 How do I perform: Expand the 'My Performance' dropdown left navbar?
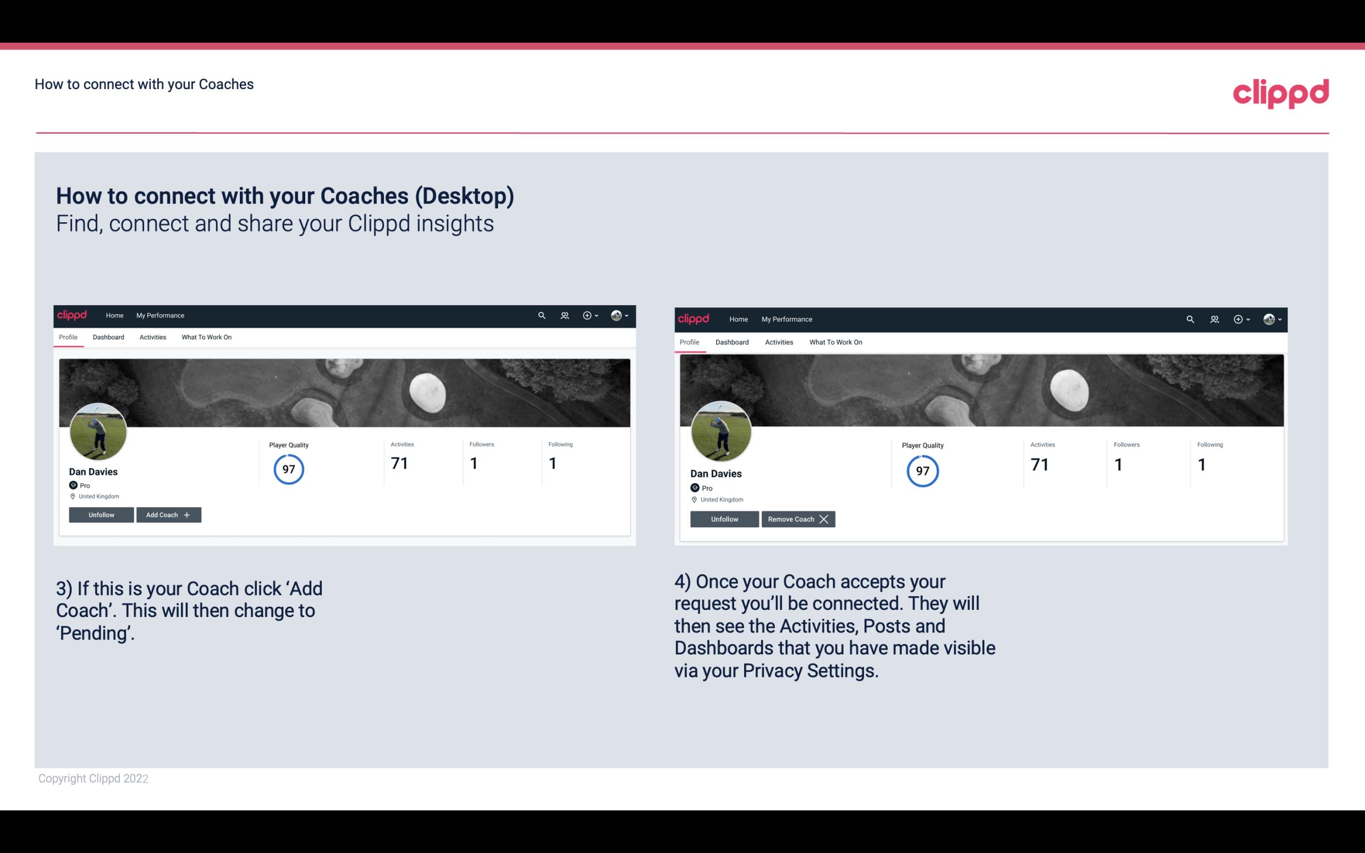(x=159, y=316)
